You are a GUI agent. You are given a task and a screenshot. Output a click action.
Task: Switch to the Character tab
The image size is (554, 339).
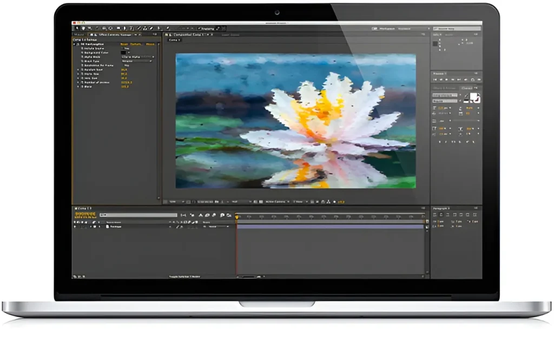coord(467,88)
